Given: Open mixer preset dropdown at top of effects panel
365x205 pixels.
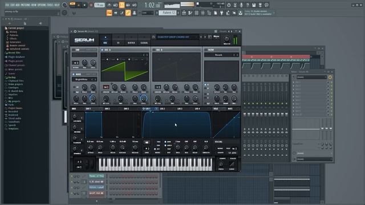Looking at the screenshot, I should tap(311, 77).
